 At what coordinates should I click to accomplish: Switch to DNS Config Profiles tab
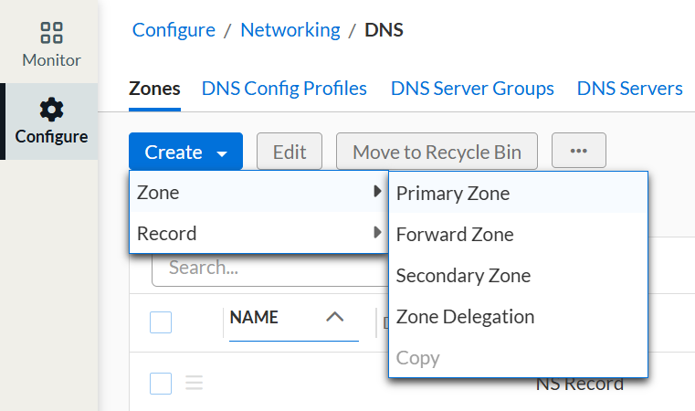click(x=284, y=89)
